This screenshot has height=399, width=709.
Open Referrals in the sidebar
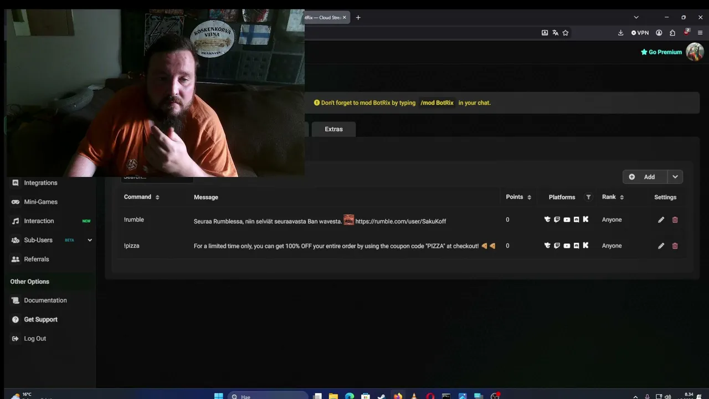[37, 259]
